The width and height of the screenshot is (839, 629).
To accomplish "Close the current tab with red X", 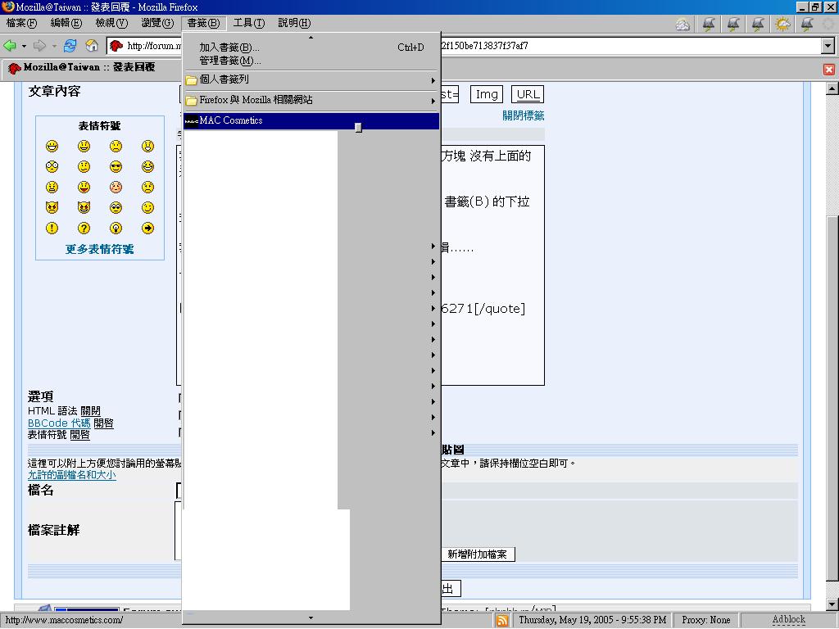I will click(x=829, y=70).
